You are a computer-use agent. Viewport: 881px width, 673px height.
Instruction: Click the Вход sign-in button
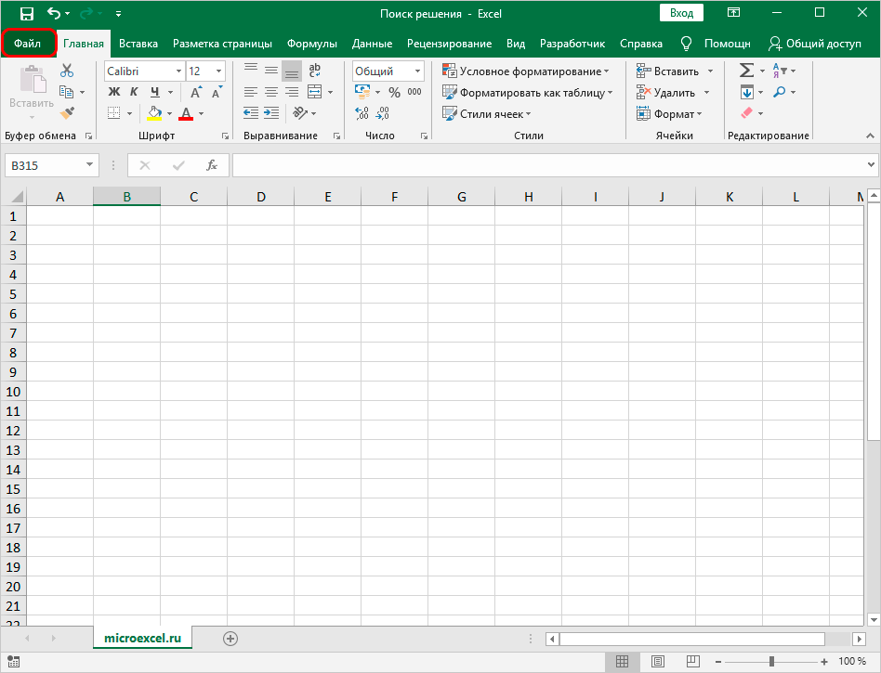[681, 13]
